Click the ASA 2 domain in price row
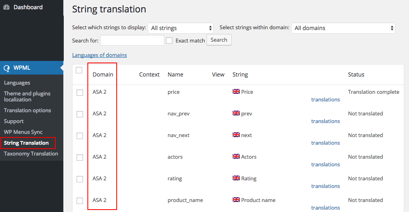This screenshot has width=409, height=212. (99, 92)
